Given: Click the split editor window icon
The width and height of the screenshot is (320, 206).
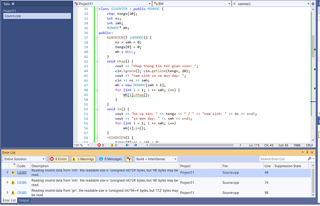Looking at the screenshot, I should point(313,4).
